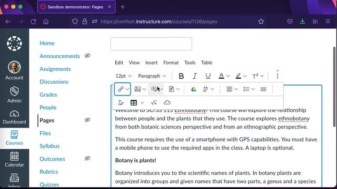Viewport: 337px width, 189px height.
Task: Open the Format menu
Action: pos(171,62)
